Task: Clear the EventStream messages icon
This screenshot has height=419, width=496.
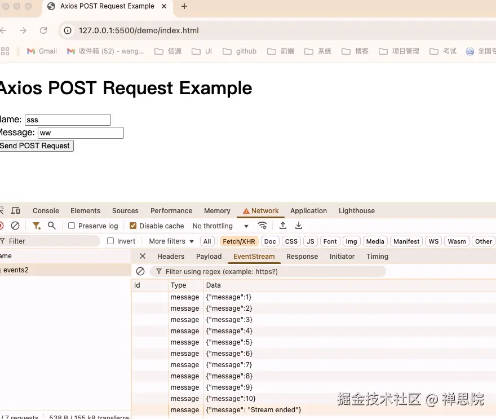Action: (x=140, y=271)
